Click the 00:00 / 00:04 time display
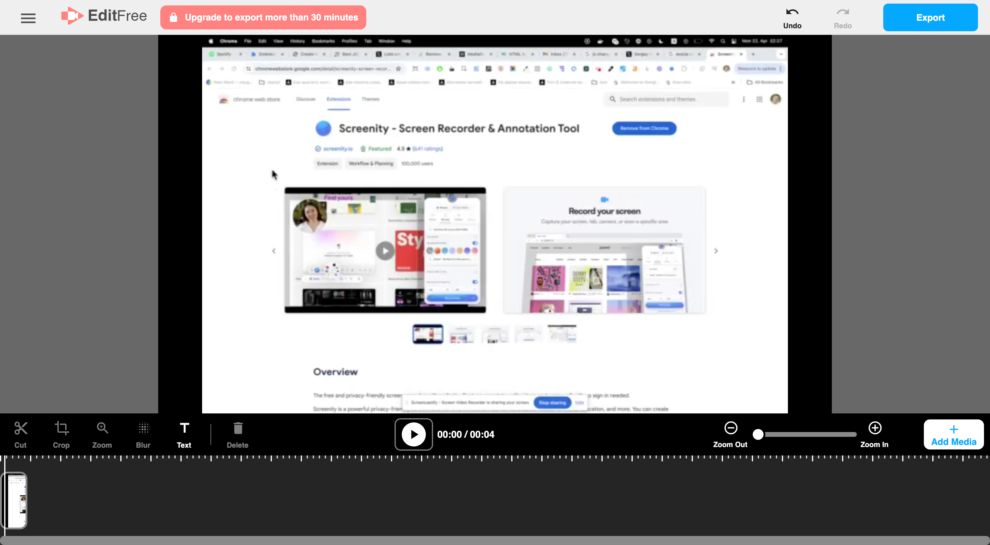The width and height of the screenshot is (990, 545). (466, 434)
